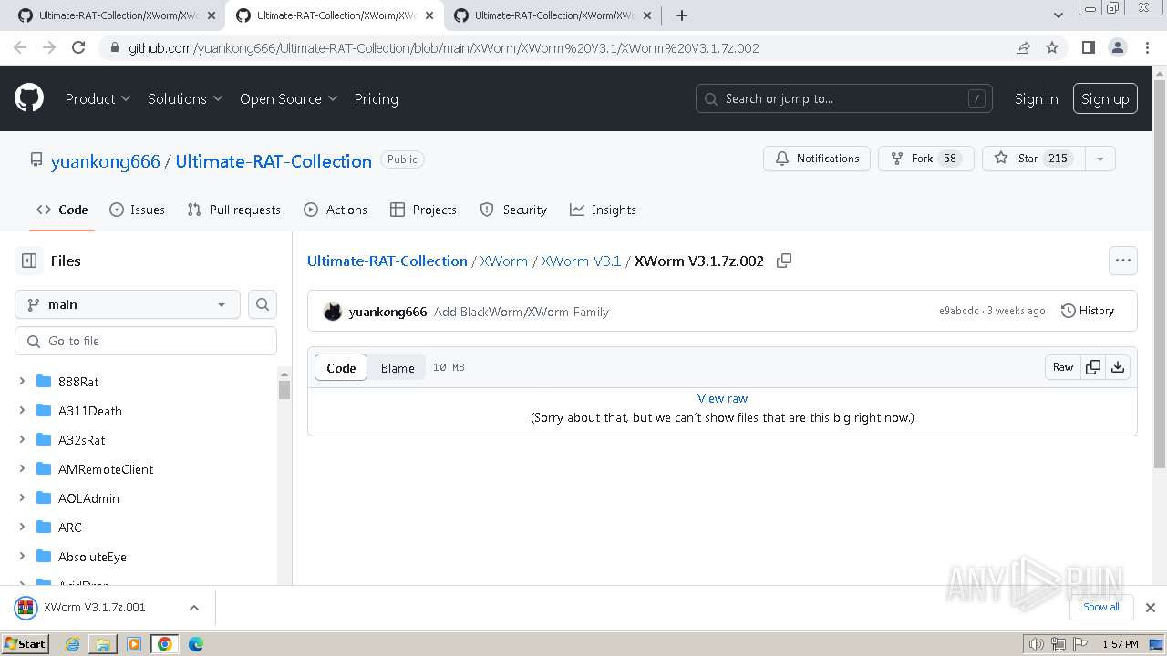The width and height of the screenshot is (1167, 656).
Task: Click the file search magnifier button
Action: 263,304
